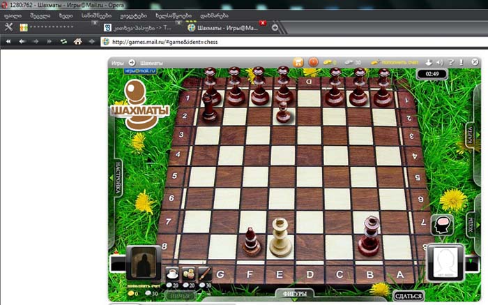Viewport: 488px width, 305px height.
Task: Go to the browser home page icon
Action: 78,41
